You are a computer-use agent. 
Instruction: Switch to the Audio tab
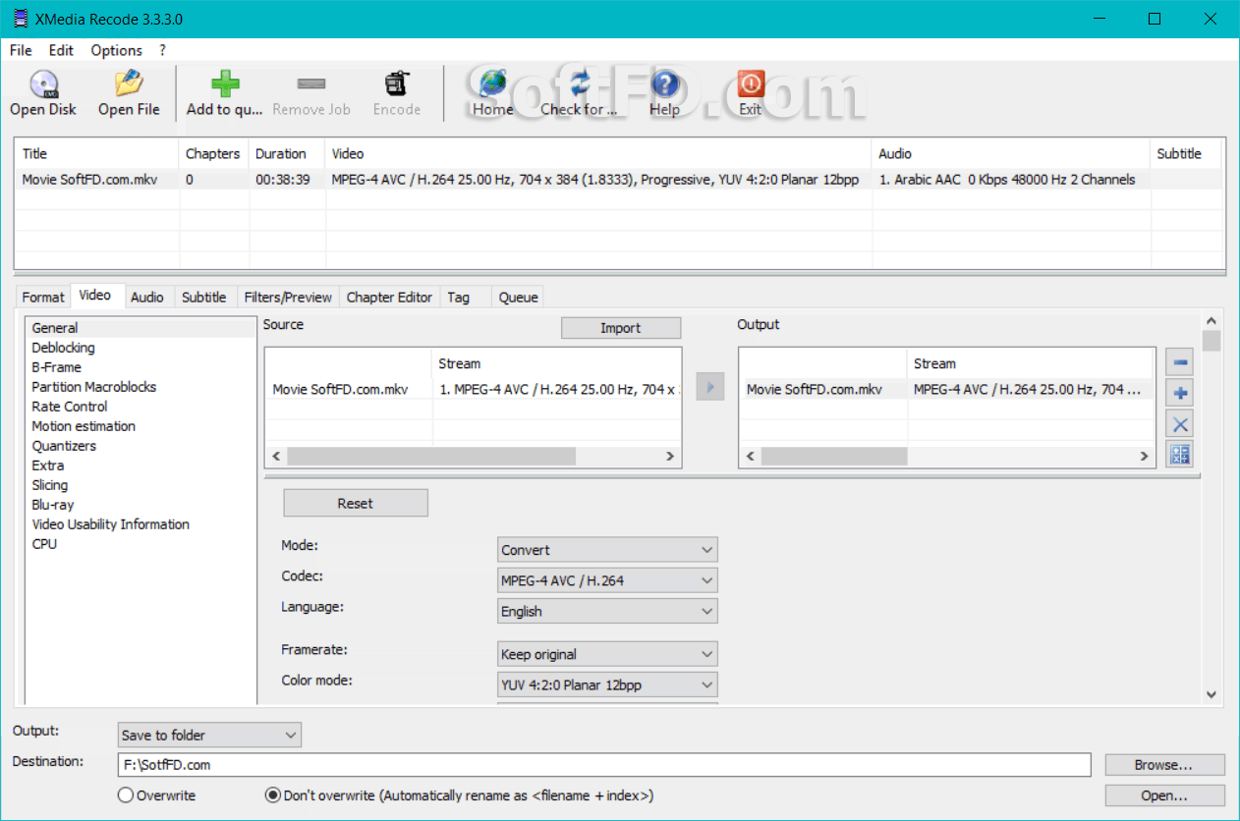coord(147,297)
